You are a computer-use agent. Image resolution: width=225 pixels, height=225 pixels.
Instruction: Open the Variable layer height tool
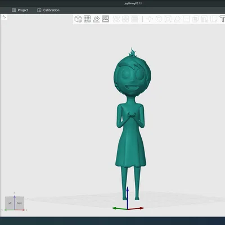134,19
